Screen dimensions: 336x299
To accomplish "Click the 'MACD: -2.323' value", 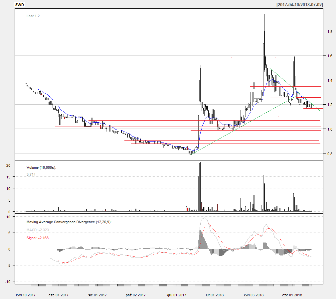I will tap(38, 230).
